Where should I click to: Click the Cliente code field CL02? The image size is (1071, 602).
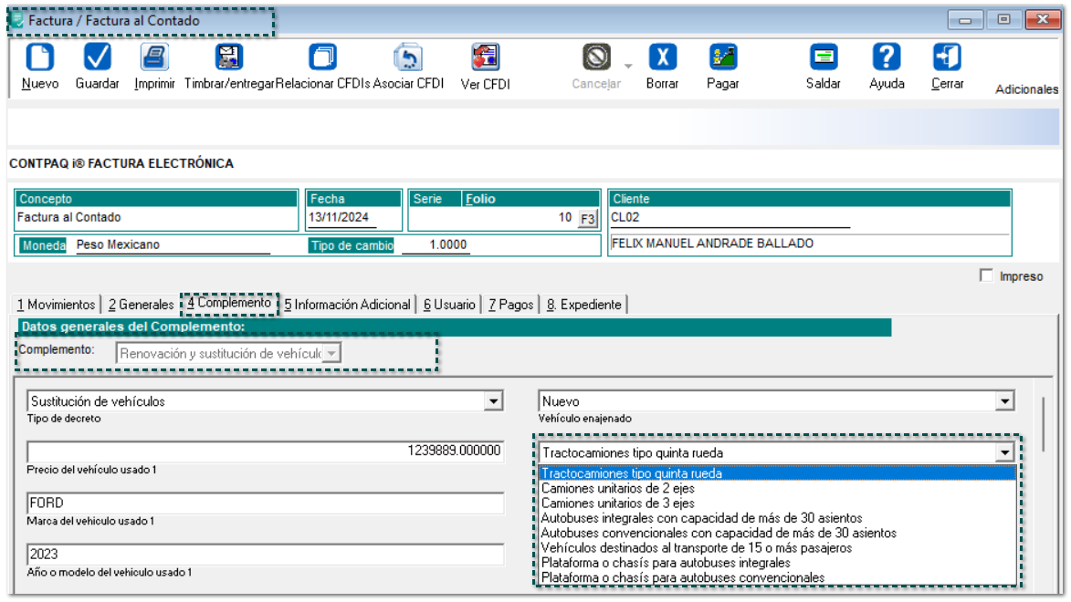[730, 218]
